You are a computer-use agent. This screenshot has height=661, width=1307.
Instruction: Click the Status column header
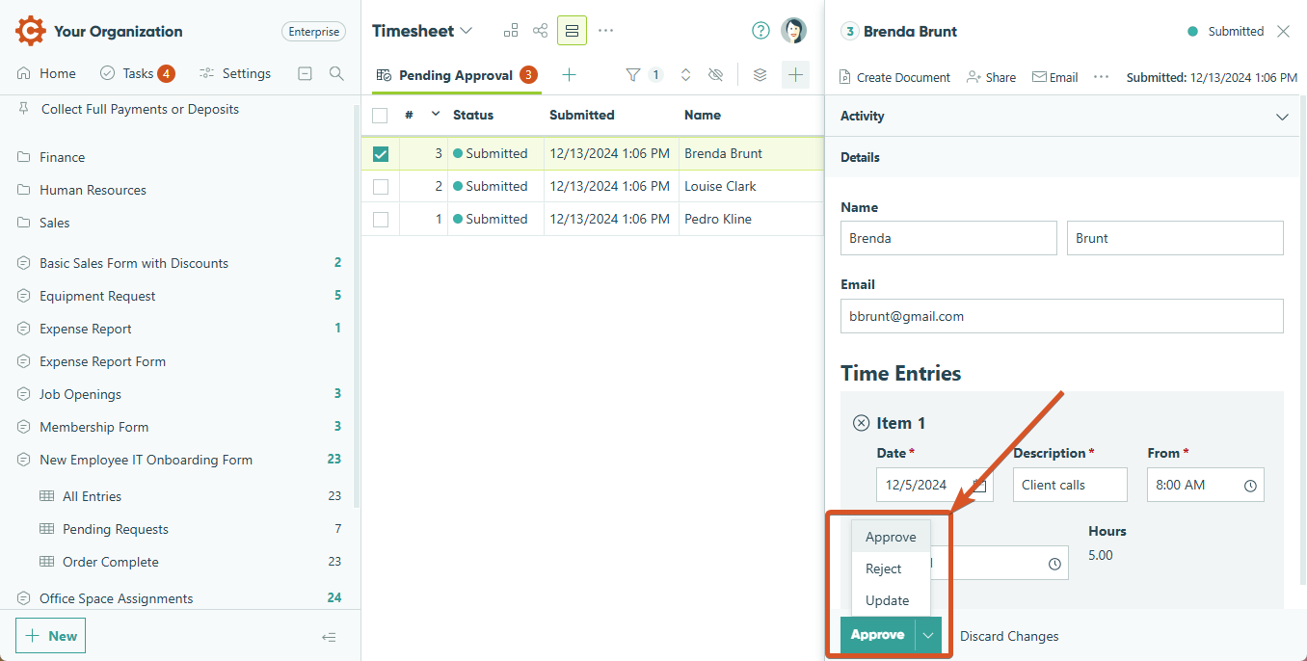[473, 115]
